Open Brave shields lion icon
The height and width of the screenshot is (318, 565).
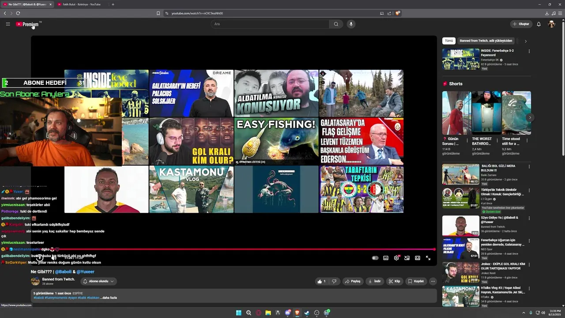(398, 13)
